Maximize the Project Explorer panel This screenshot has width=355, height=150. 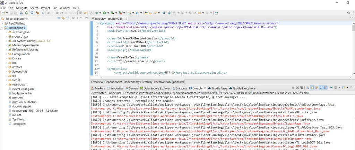click(x=86, y=18)
